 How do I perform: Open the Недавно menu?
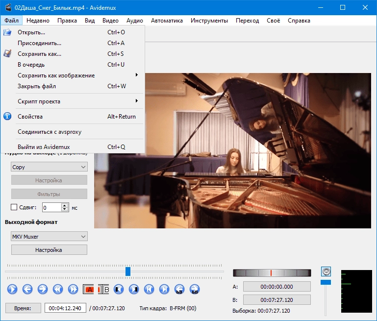[38, 21]
